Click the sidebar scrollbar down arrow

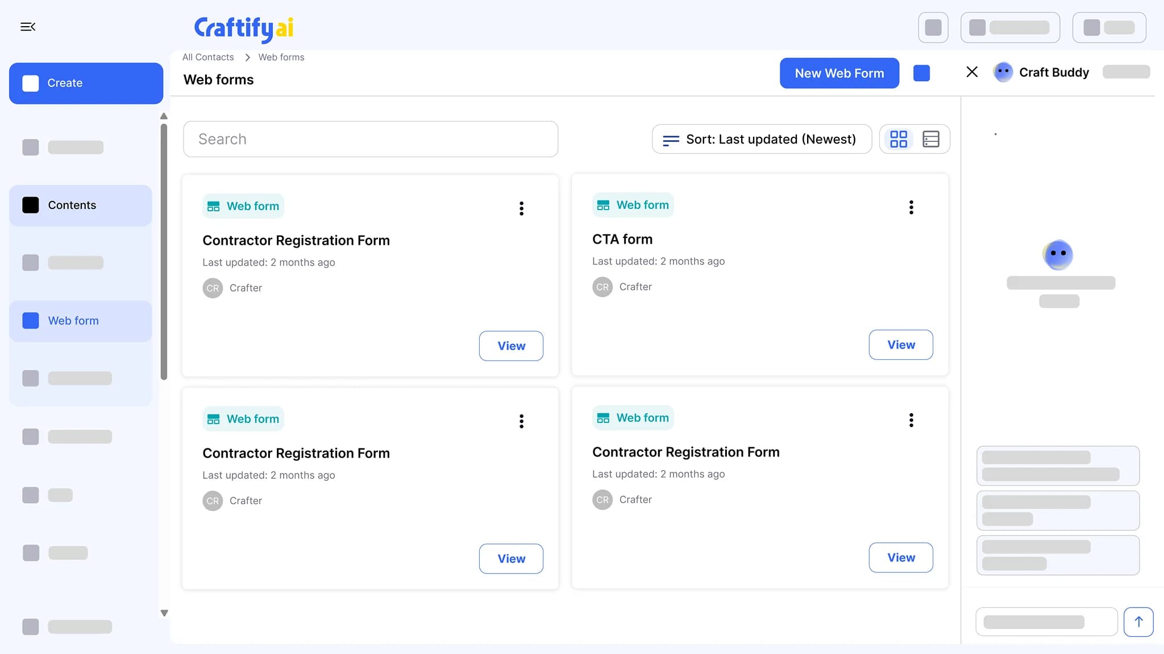click(164, 613)
